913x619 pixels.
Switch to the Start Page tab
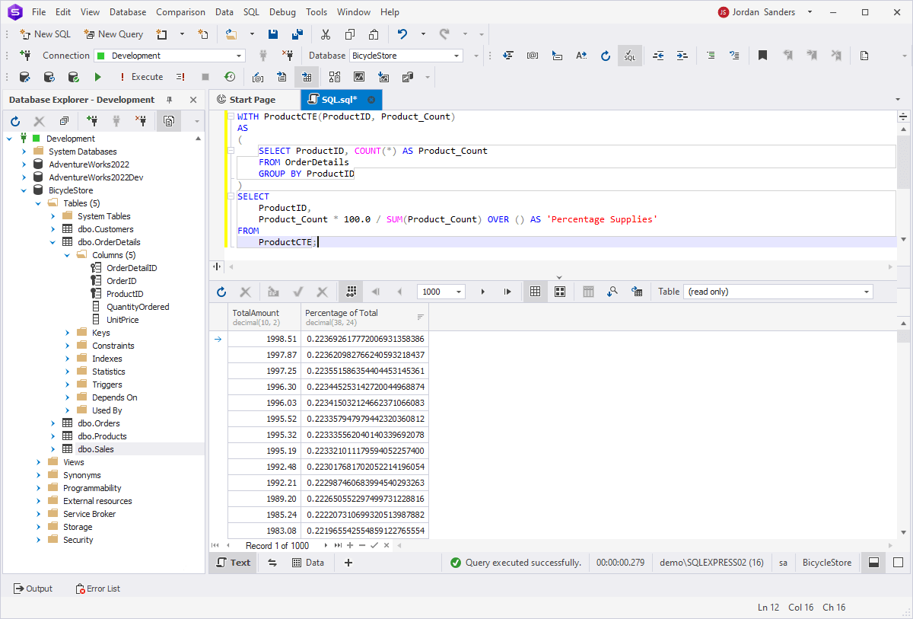click(252, 100)
